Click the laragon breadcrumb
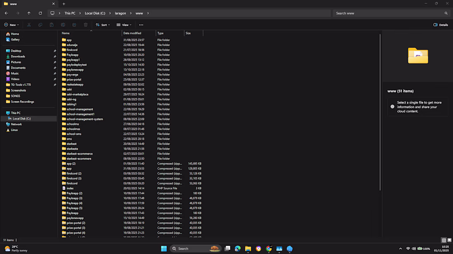 coord(121,13)
